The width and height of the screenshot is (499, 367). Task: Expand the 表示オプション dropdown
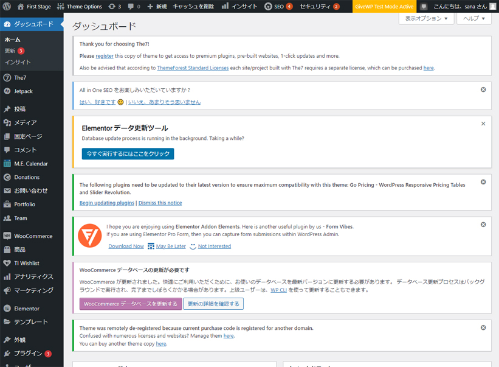pyautogui.click(x=426, y=18)
